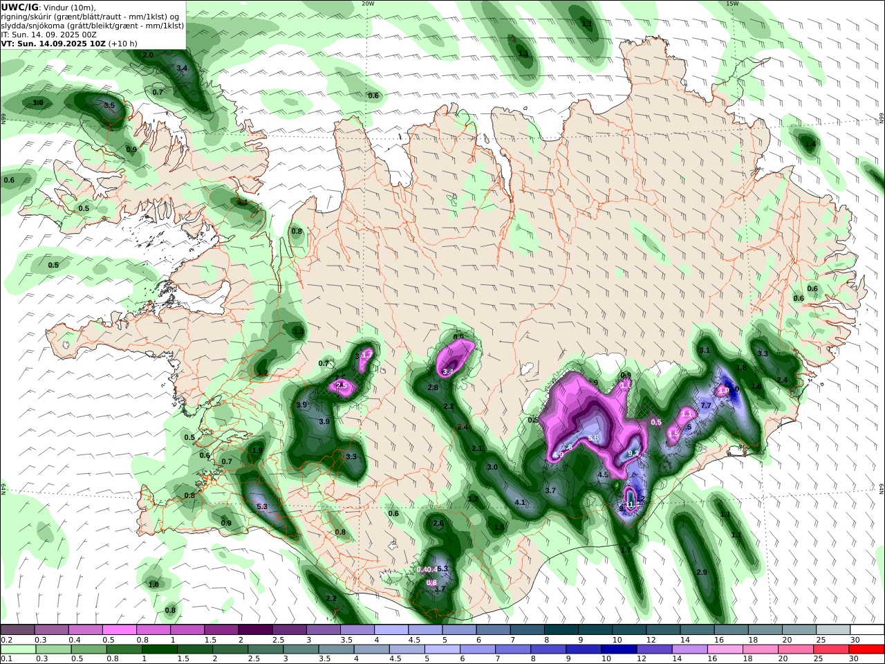Select the dark purple swatch between 2 and 2.5 in upper legend
Screen dimensions: 885x664
pyautogui.click(x=254, y=630)
